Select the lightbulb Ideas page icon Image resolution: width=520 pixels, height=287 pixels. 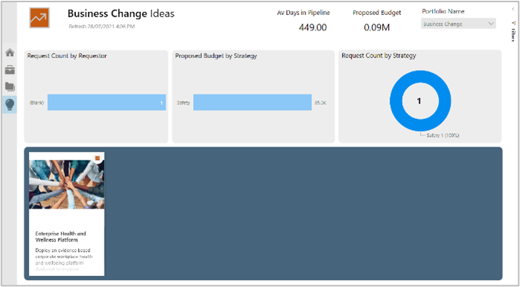point(10,105)
